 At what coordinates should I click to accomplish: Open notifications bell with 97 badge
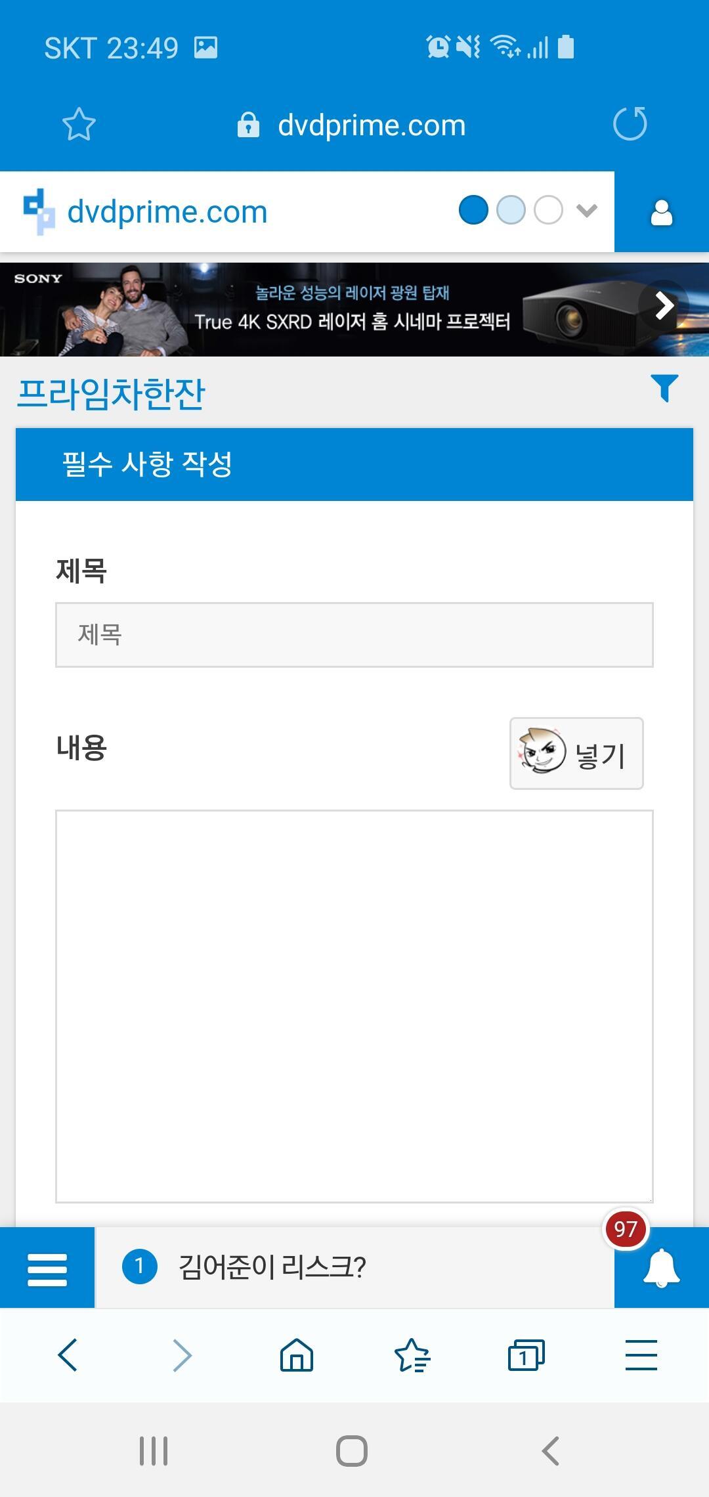tap(662, 1269)
